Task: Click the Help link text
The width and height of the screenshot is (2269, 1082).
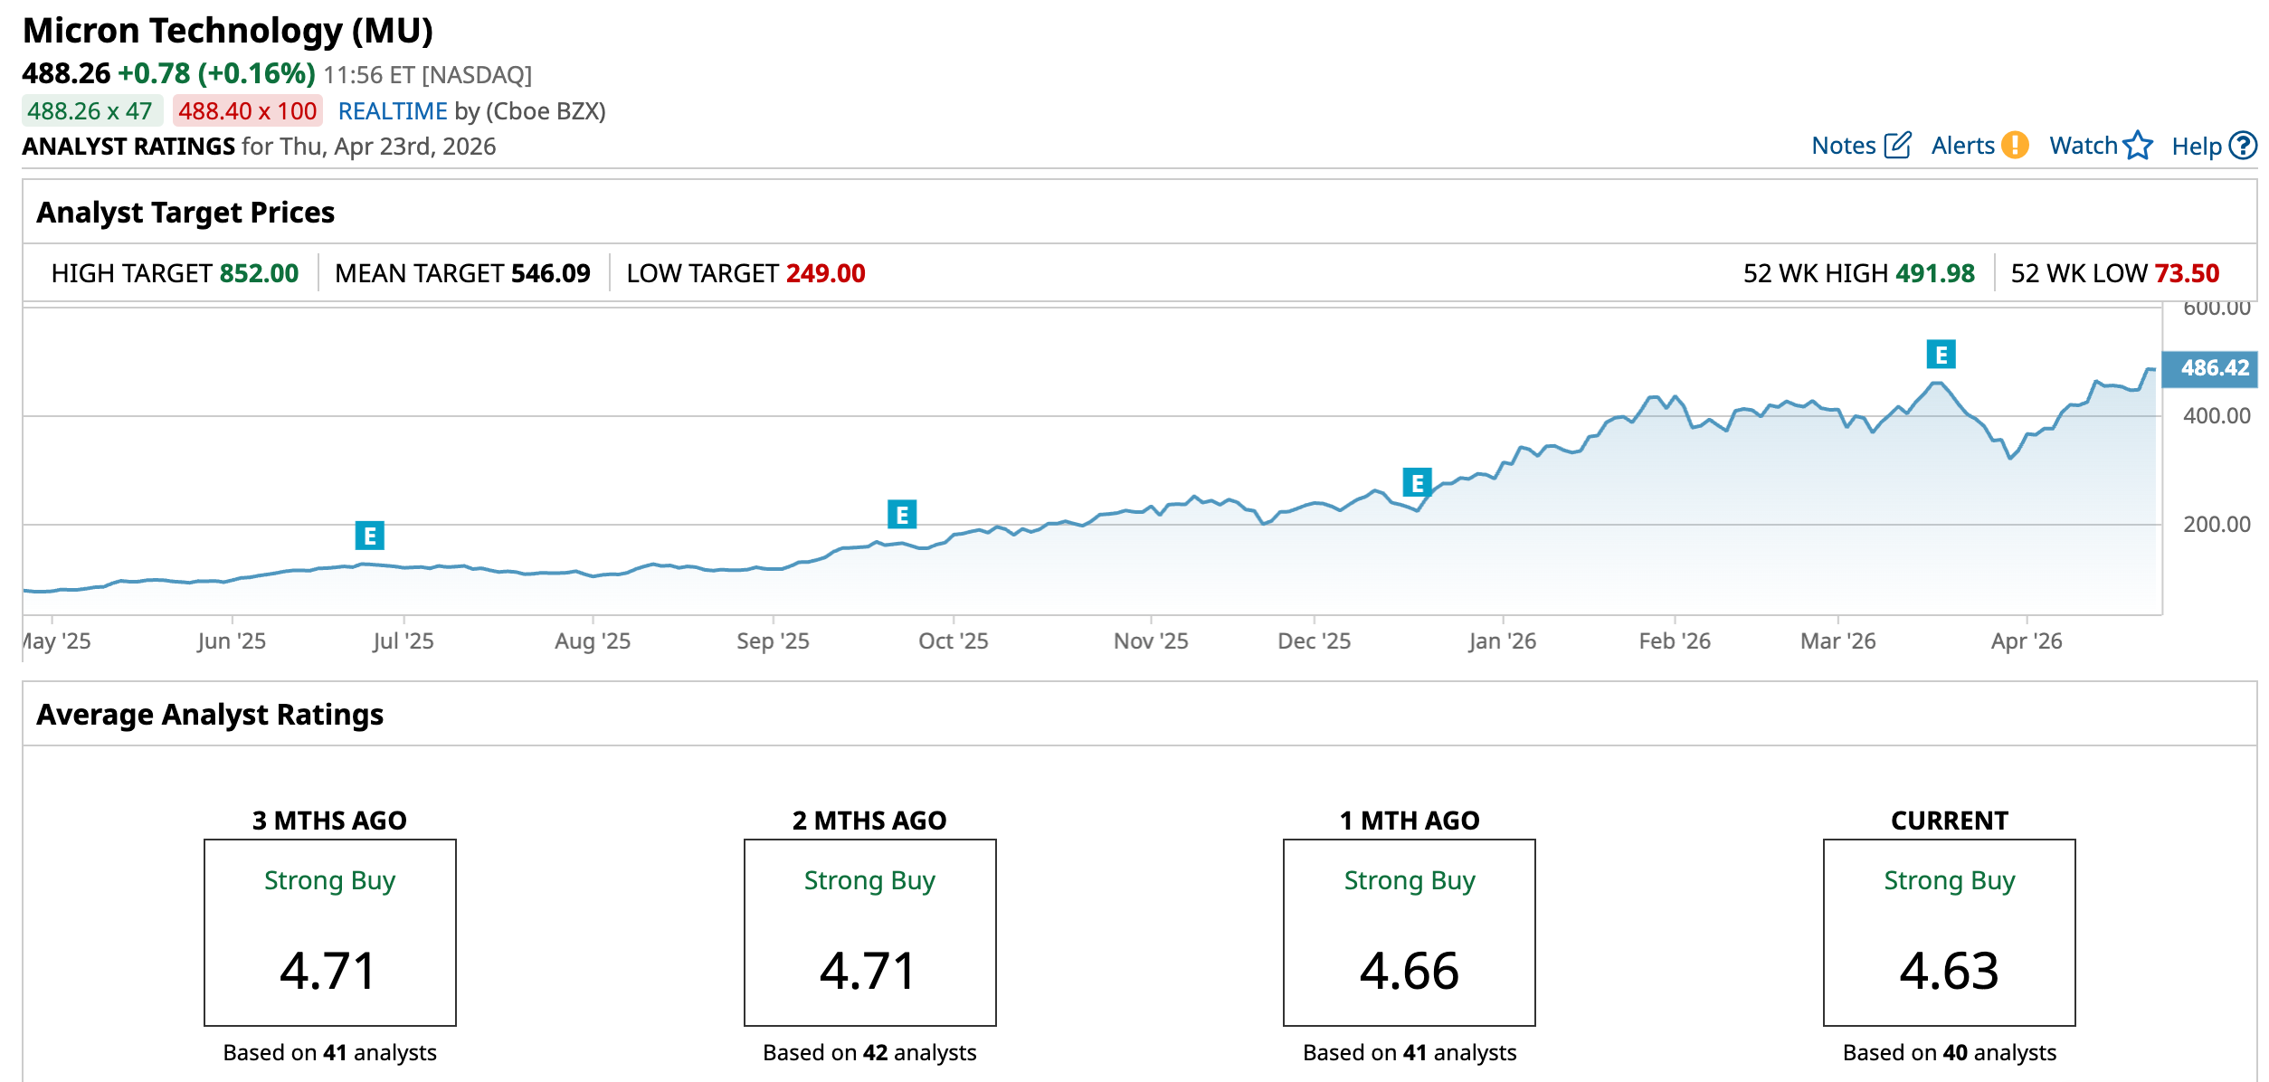Action: coord(2196,147)
